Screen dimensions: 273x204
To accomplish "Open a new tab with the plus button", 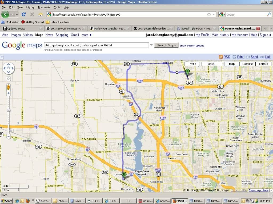I will point(265,28).
